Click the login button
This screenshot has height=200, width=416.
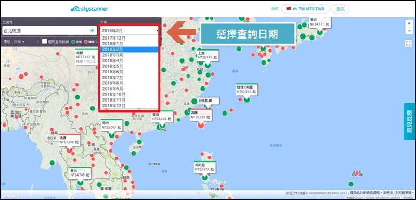pos(340,9)
